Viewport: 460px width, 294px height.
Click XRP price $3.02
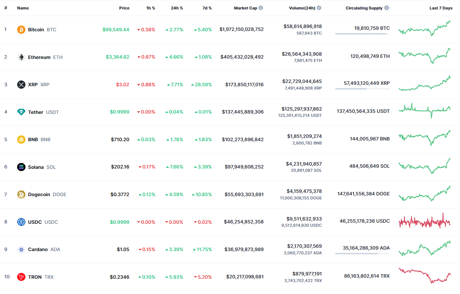pos(123,84)
